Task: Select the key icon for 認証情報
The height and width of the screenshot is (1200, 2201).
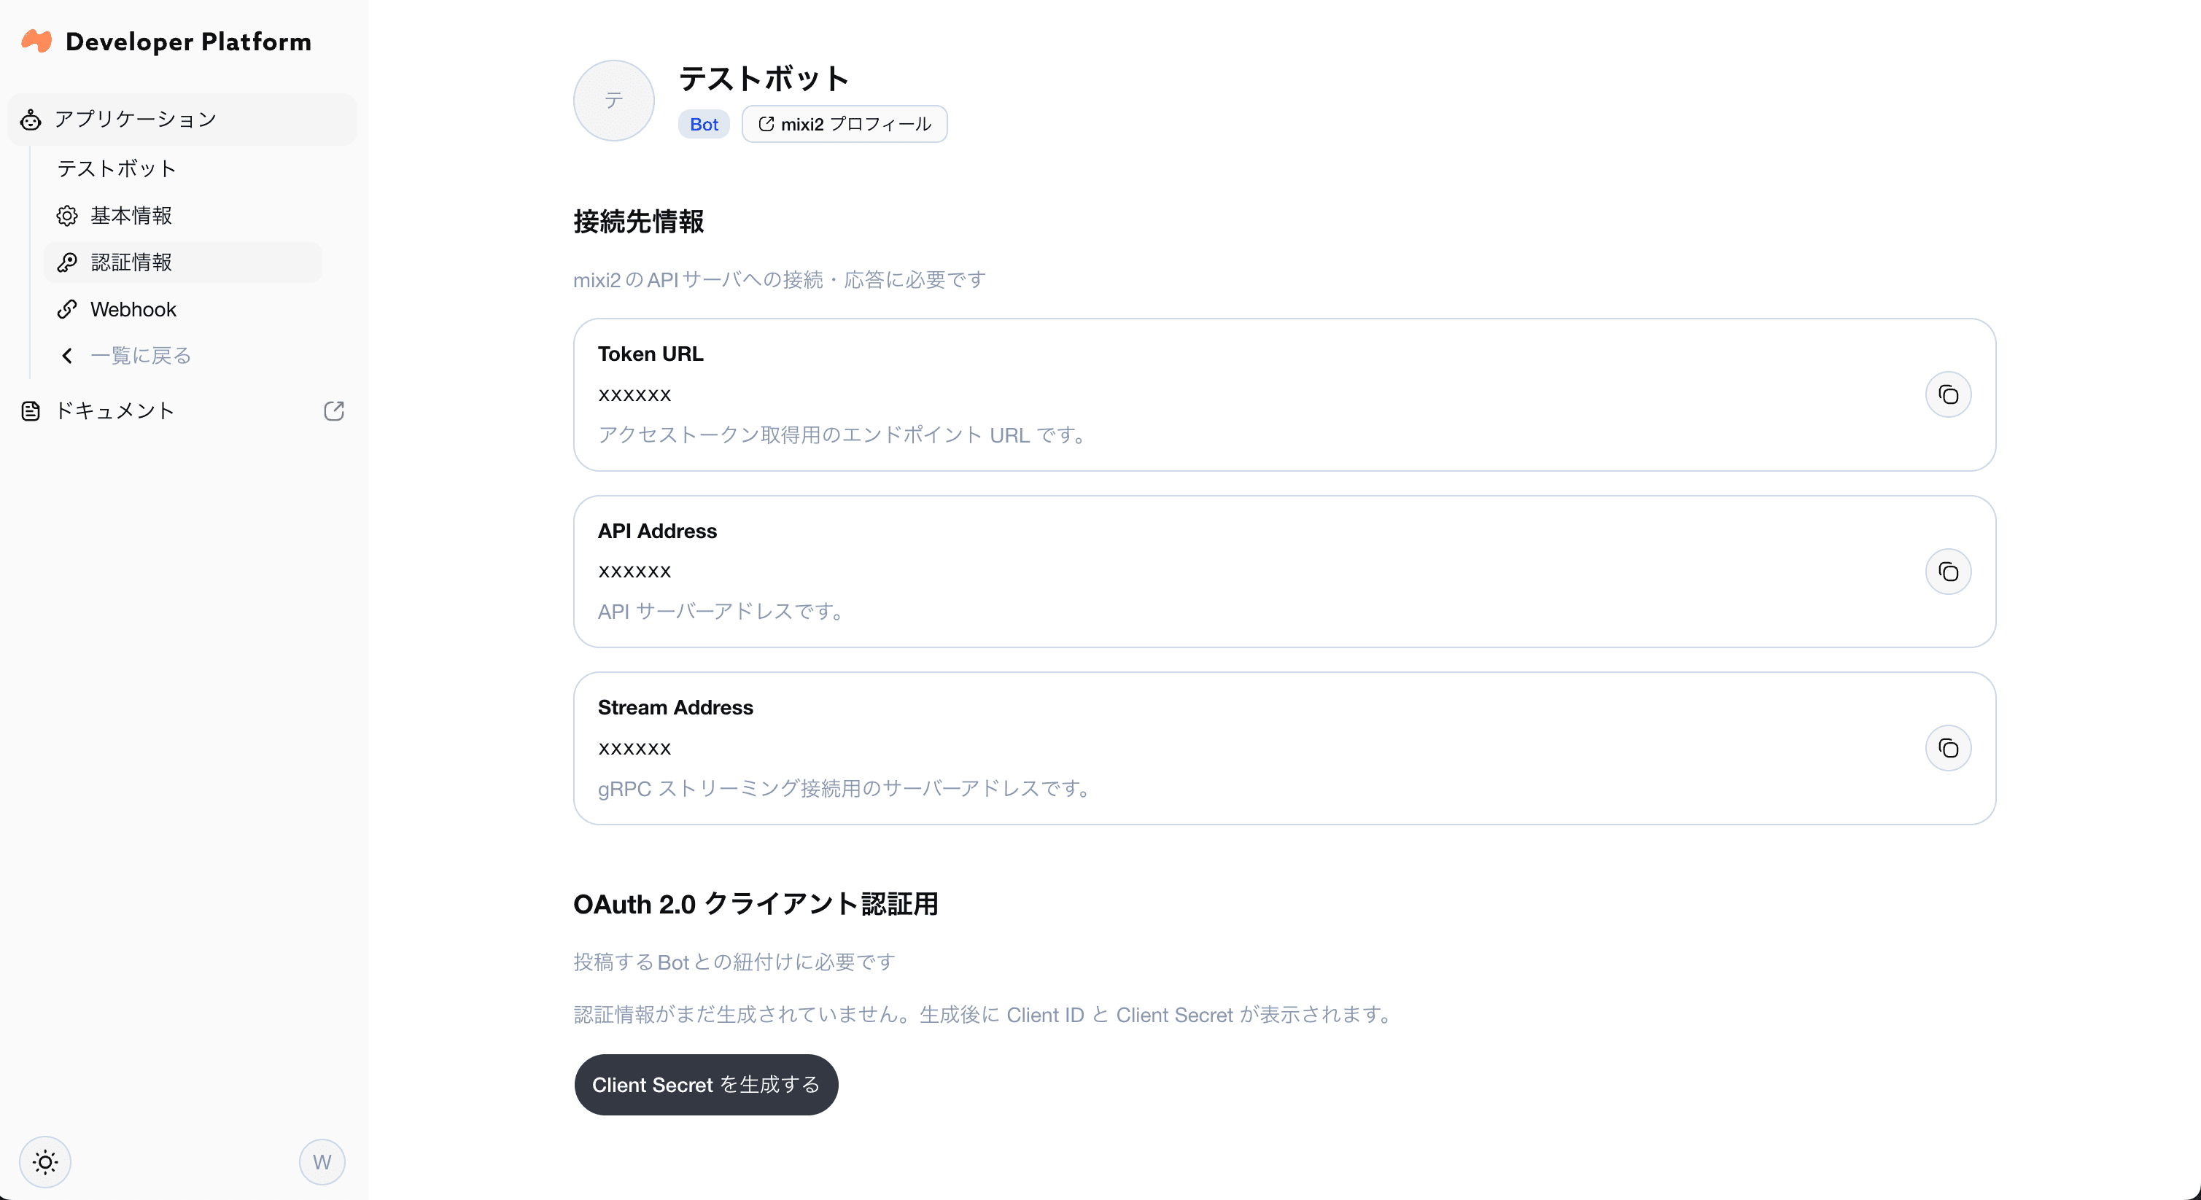Action: click(x=69, y=262)
